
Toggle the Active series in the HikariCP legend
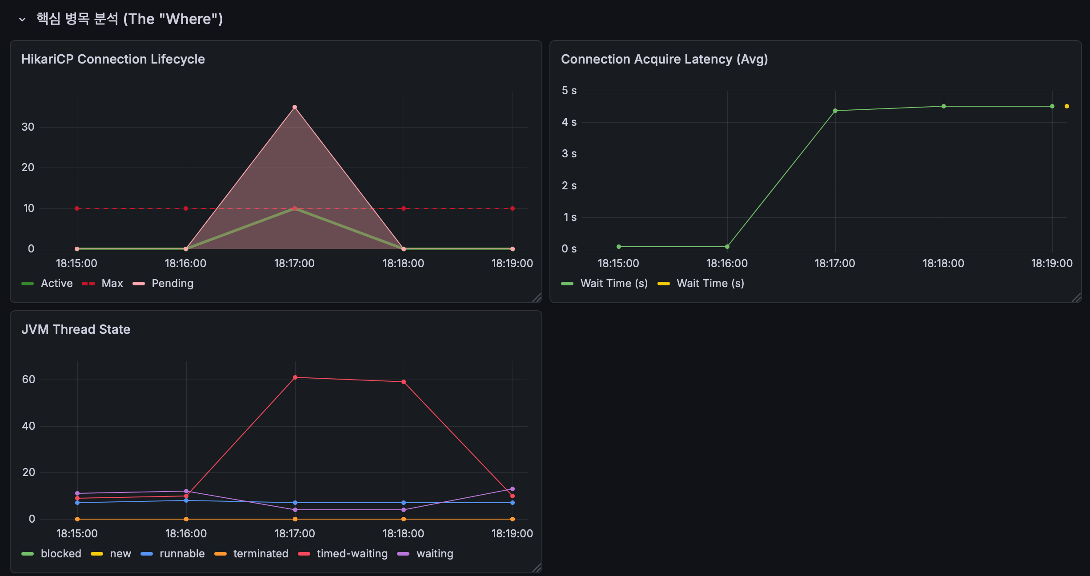(56, 284)
